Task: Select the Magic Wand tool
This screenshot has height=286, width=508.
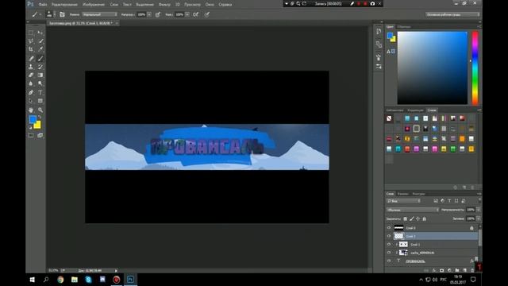Action: [40, 41]
